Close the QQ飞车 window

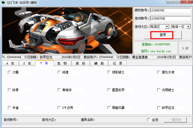[x=187, y=2]
